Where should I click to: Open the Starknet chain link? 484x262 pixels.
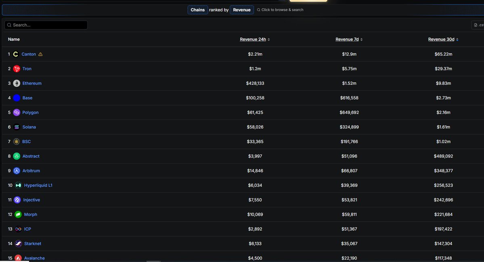(x=33, y=243)
